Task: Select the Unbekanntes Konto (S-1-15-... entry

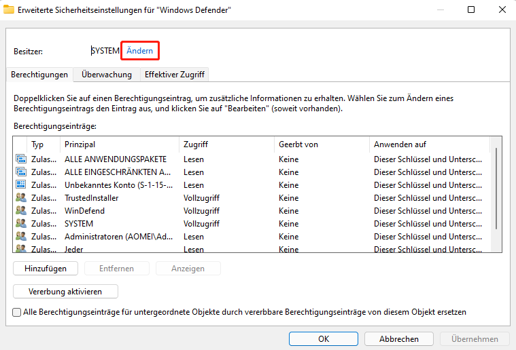Action: click(x=118, y=185)
